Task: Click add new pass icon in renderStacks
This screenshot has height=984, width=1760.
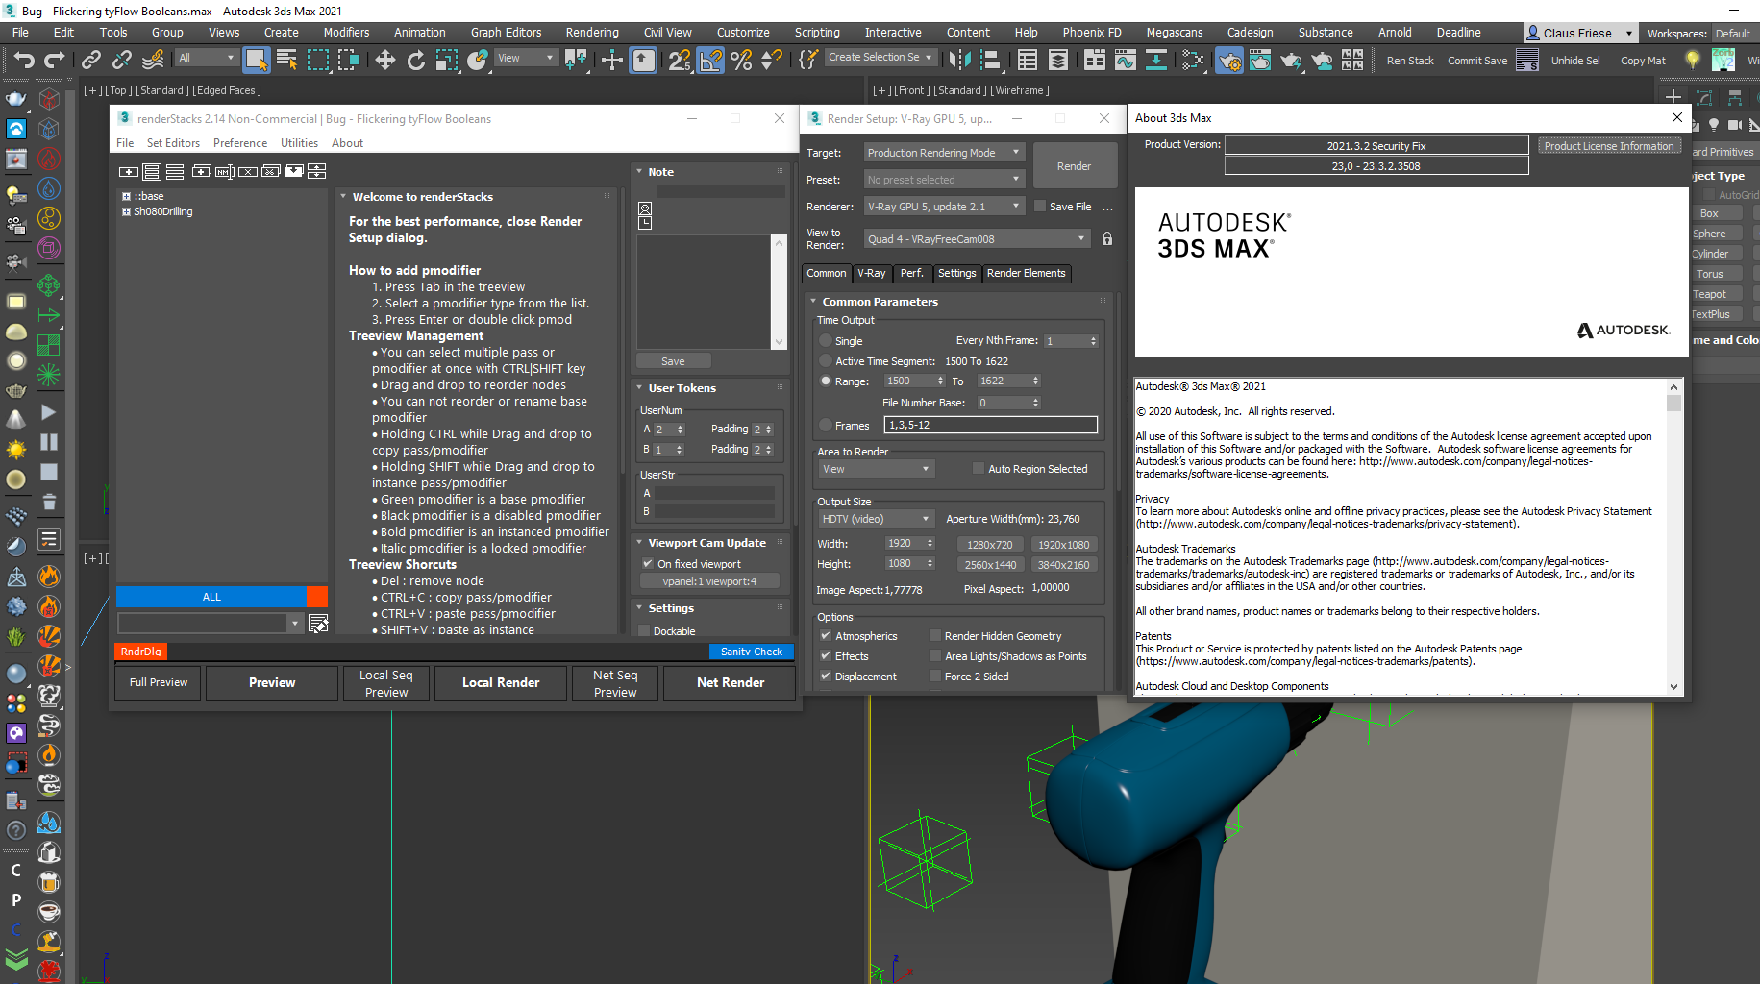Action: (x=128, y=171)
